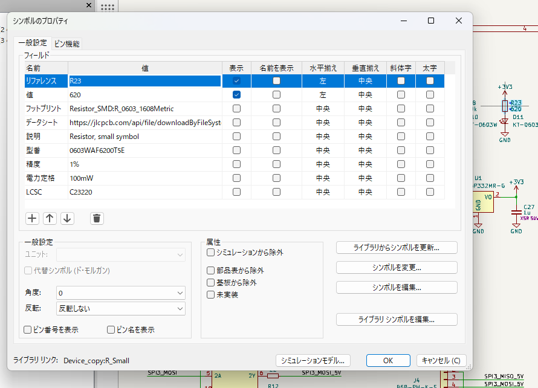Click the add field plus icon
The width and height of the screenshot is (538, 388).
pos(32,218)
